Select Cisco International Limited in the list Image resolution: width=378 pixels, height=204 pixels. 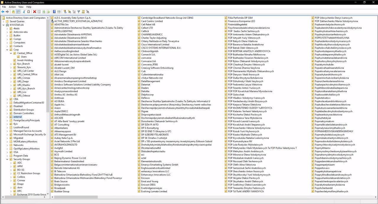pos(155,44)
